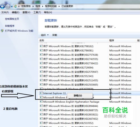The width and height of the screenshot is (140, 127).
Task: Click the icon beside KB2868725 update
Action: (x=41, y=110)
